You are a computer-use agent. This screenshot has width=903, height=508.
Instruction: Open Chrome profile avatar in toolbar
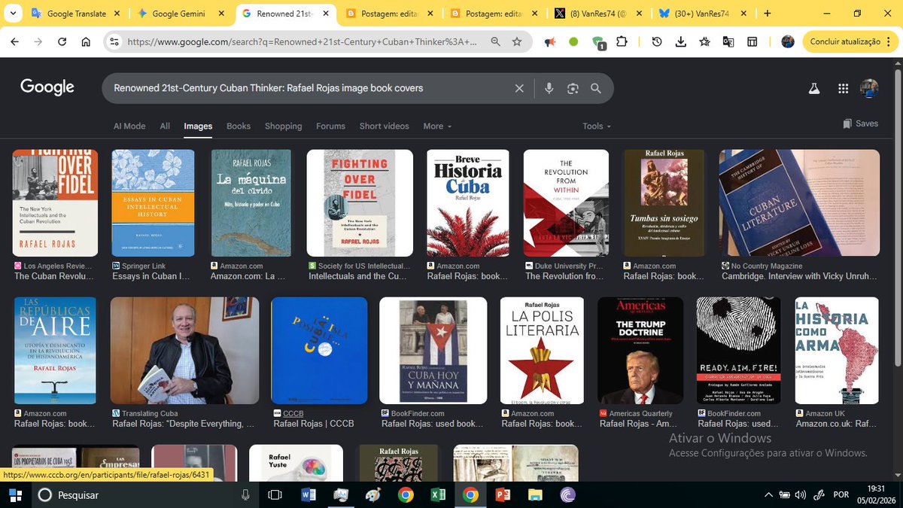tap(788, 42)
